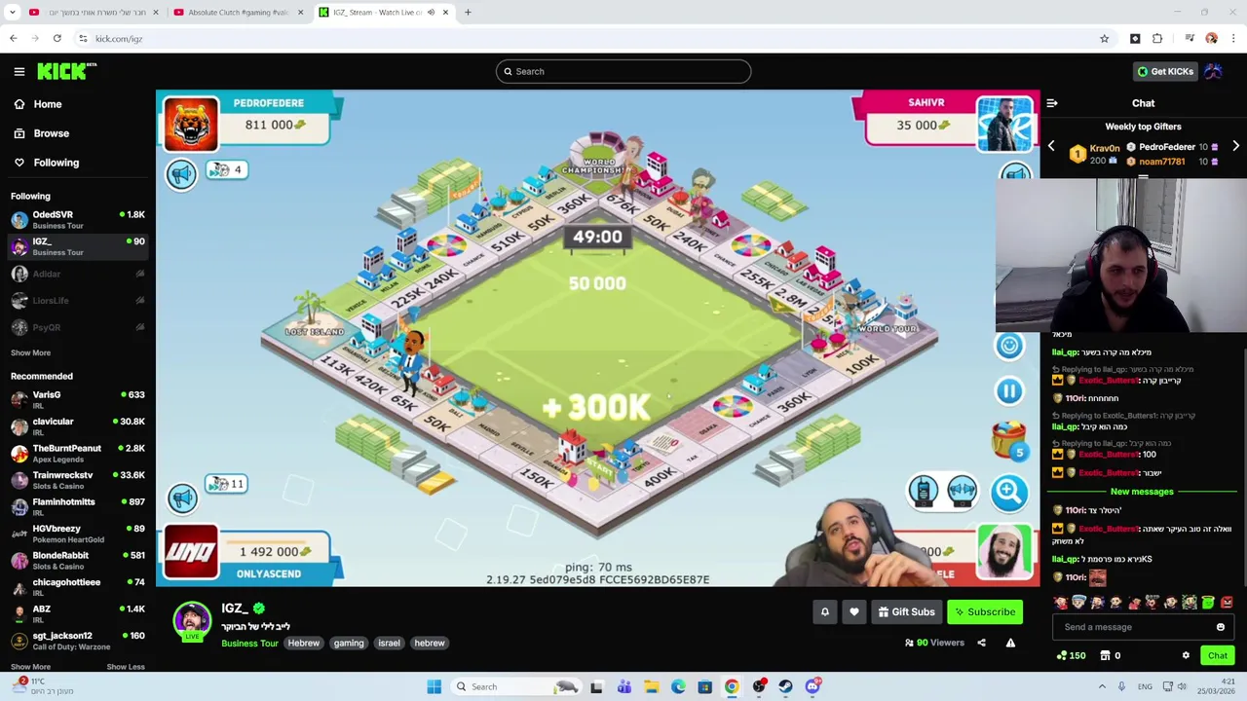Collapse the chat panel arrow
The image size is (1247, 701).
pyautogui.click(x=1052, y=103)
